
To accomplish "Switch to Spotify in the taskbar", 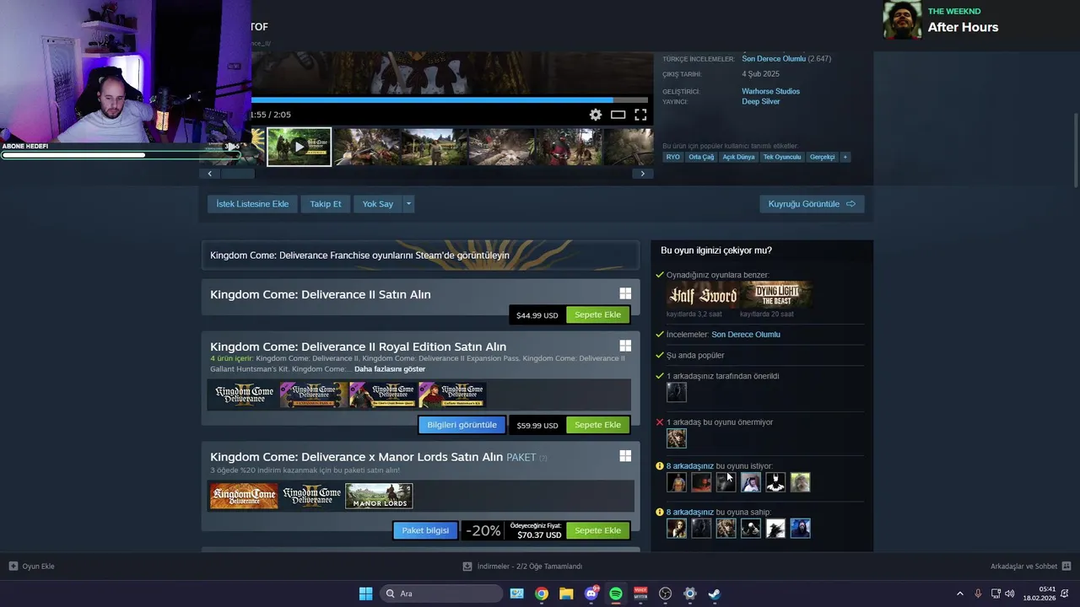I will 616,594.
